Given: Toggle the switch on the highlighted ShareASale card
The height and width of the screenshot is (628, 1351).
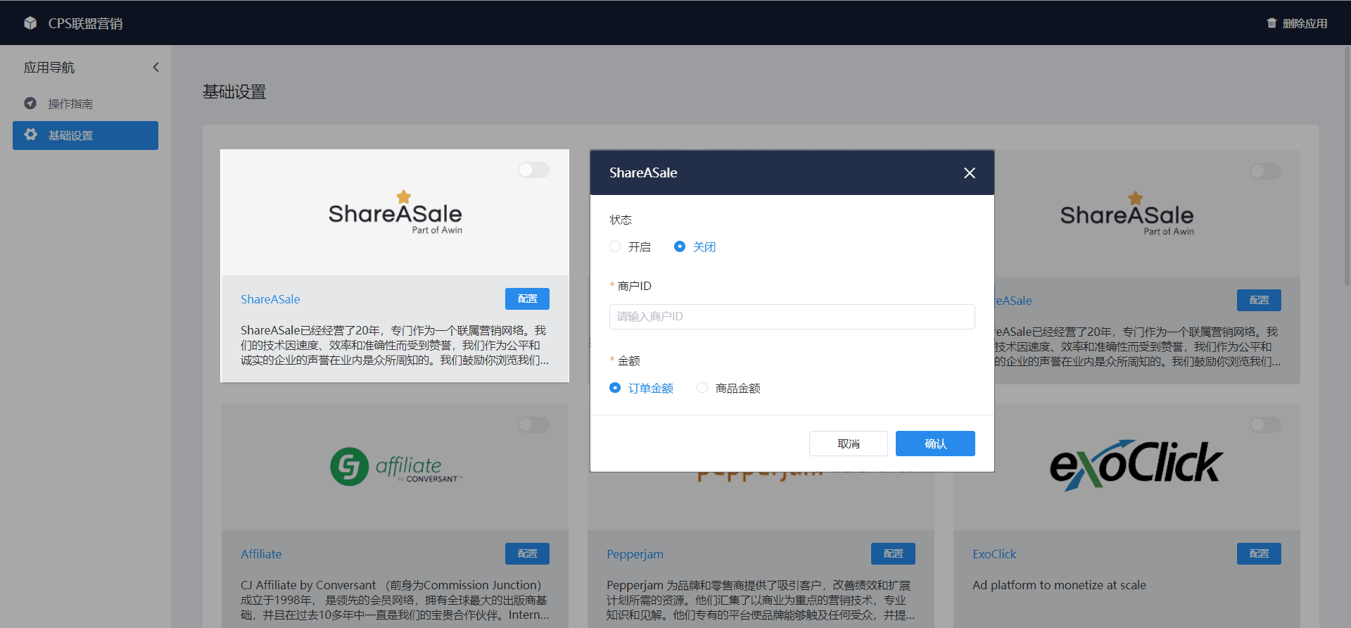Looking at the screenshot, I should 533,170.
